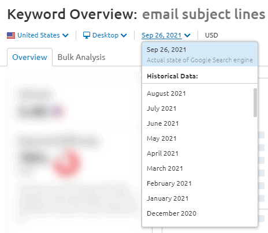Expand the United States country chevron
Image resolution: width=268 pixels, height=233 pixels.
pyautogui.click(x=65, y=35)
